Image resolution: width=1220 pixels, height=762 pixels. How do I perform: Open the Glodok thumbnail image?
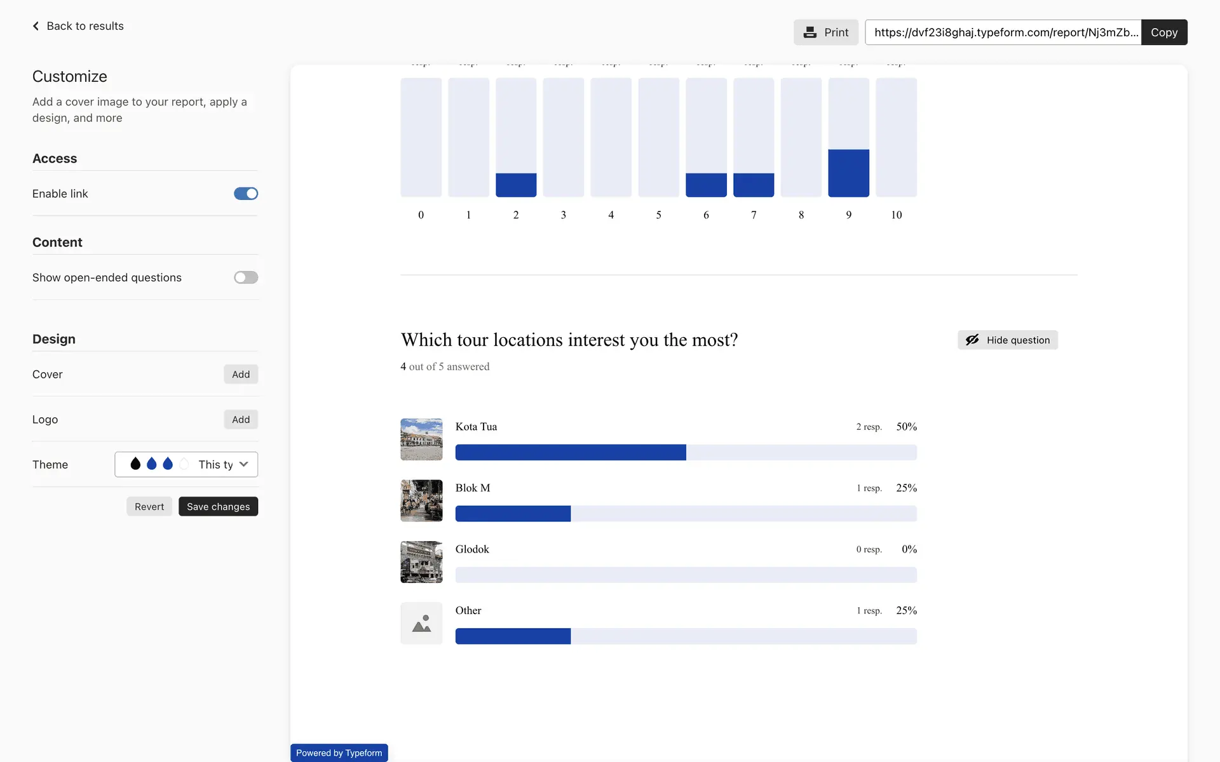pos(421,562)
